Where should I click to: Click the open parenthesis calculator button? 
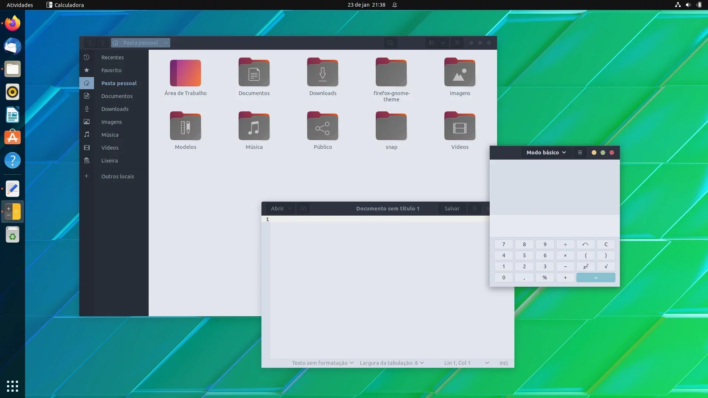tap(586, 255)
